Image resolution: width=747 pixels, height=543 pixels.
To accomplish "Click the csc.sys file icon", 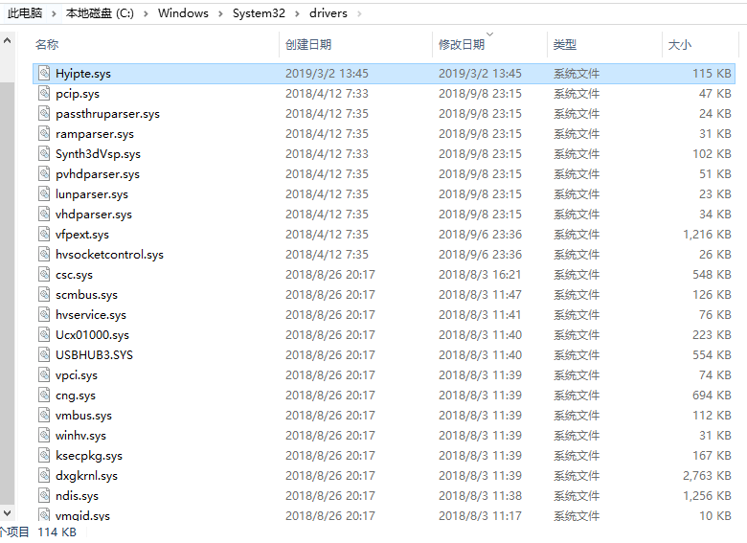I will point(44,274).
